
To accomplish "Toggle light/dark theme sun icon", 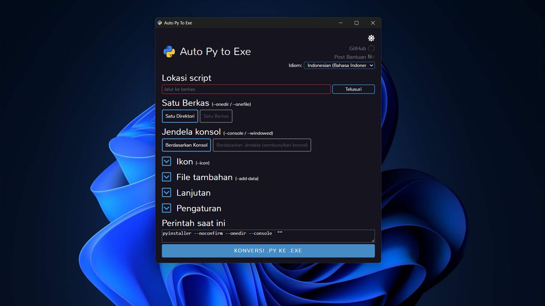I will coord(371,38).
